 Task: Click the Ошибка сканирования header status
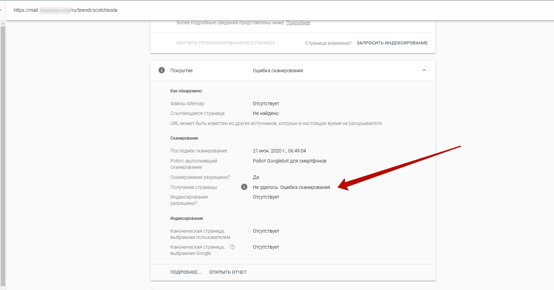point(278,71)
